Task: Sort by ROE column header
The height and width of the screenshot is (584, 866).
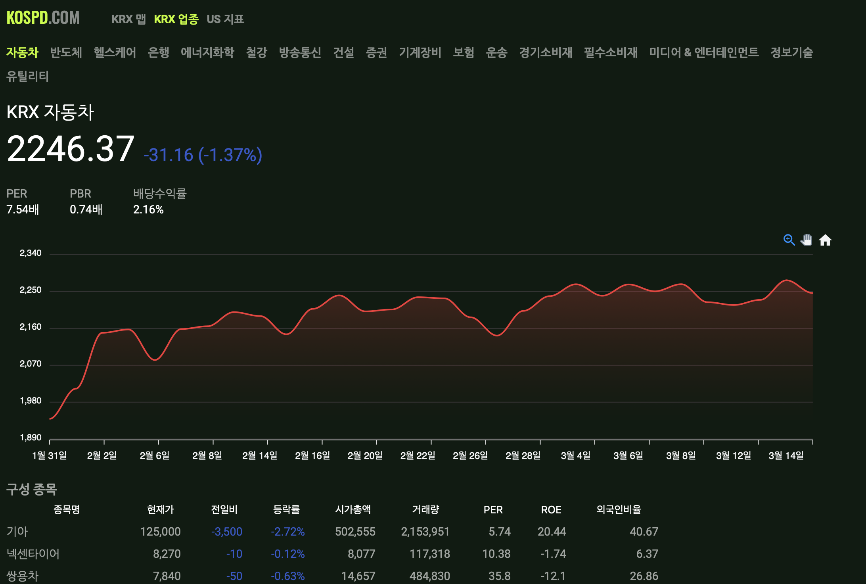Action: click(x=551, y=510)
